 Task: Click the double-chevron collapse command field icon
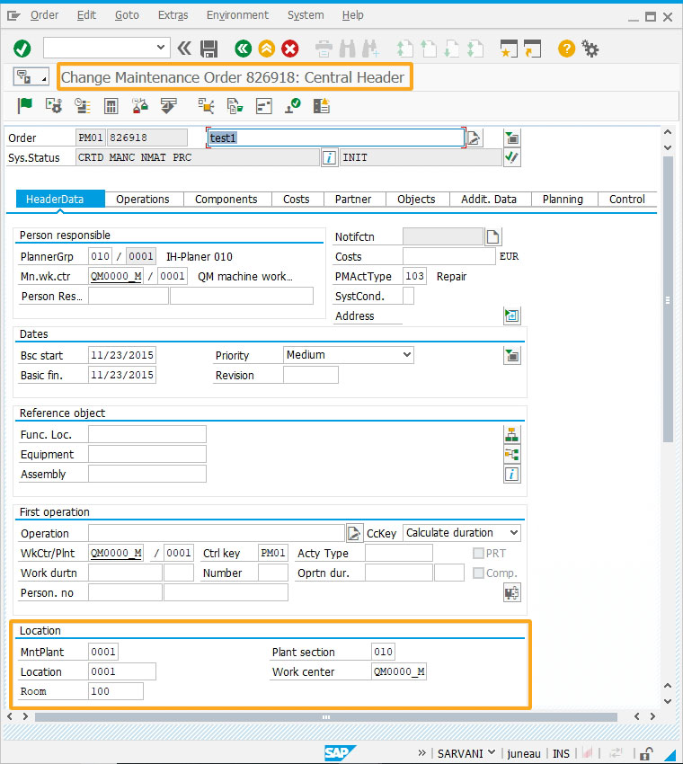[184, 49]
